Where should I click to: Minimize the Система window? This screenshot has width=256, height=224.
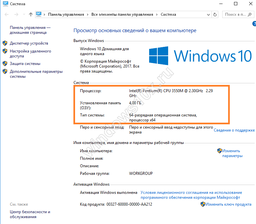(221, 4)
